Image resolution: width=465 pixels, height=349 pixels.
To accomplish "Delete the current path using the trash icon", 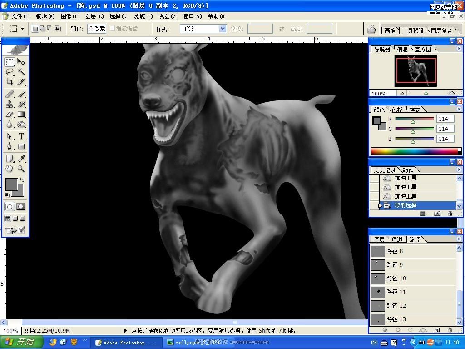I will tap(450, 330).
